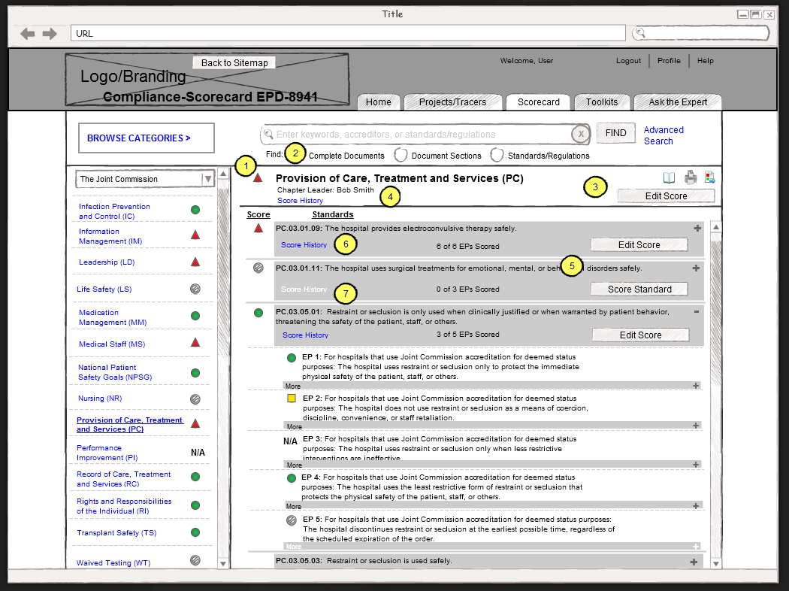Image resolution: width=789 pixels, height=591 pixels.
Task: Click the green icon beside National Patient Safety Goals
Action: click(195, 372)
